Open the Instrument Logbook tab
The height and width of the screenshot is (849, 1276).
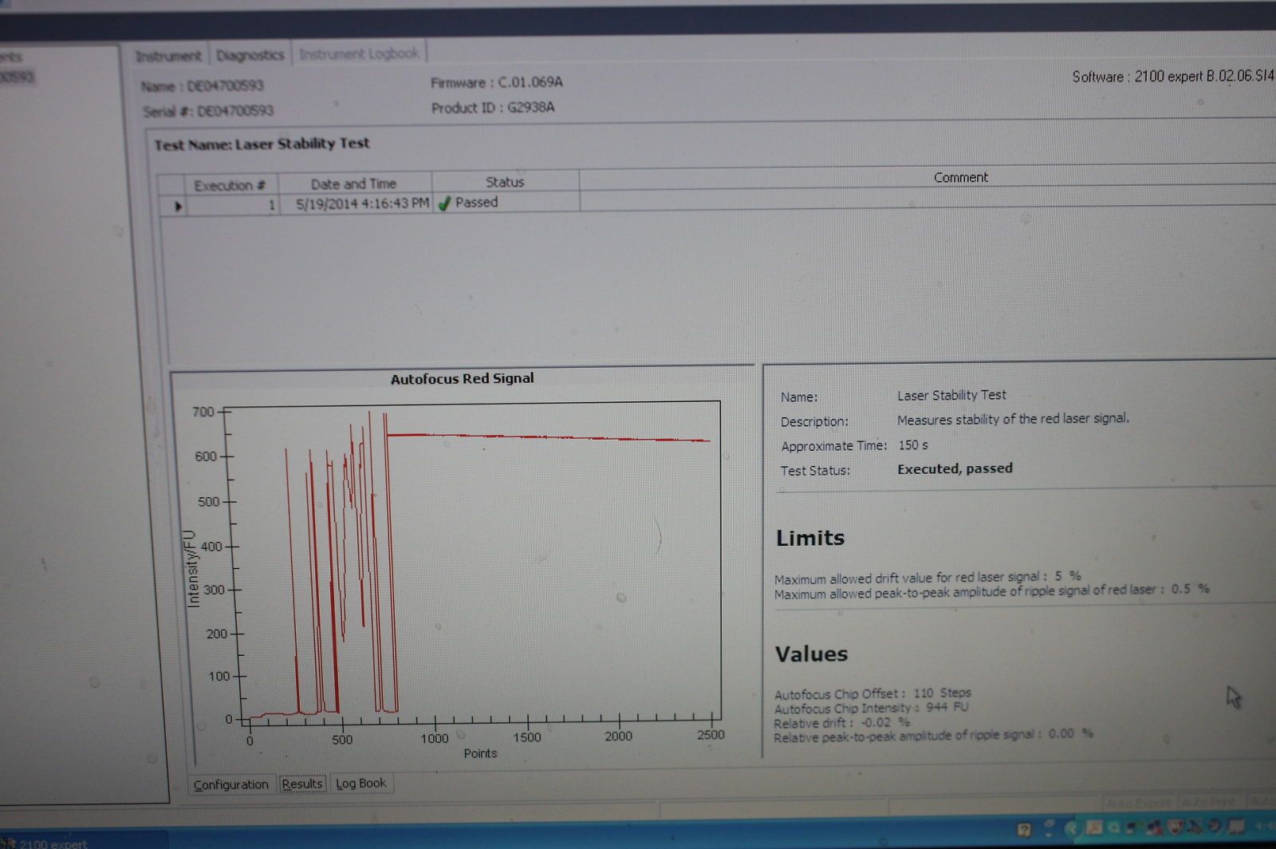tap(359, 53)
